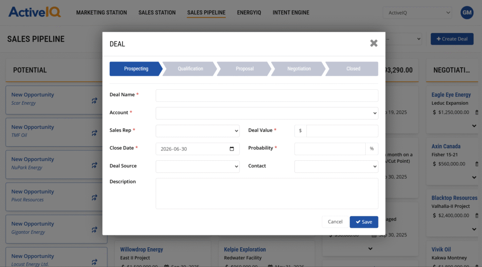Click the share arrow on Gigantor Energy card

(x=94, y=229)
